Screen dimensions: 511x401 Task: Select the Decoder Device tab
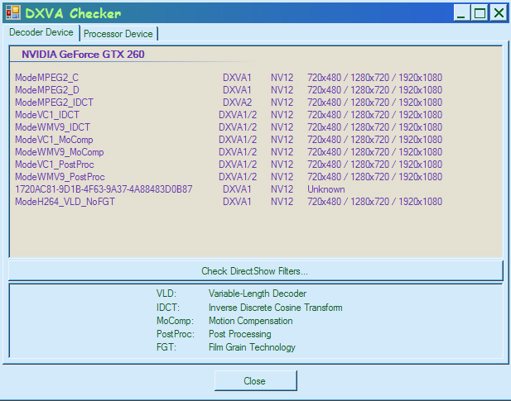pyautogui.click(x=41, y=32)
